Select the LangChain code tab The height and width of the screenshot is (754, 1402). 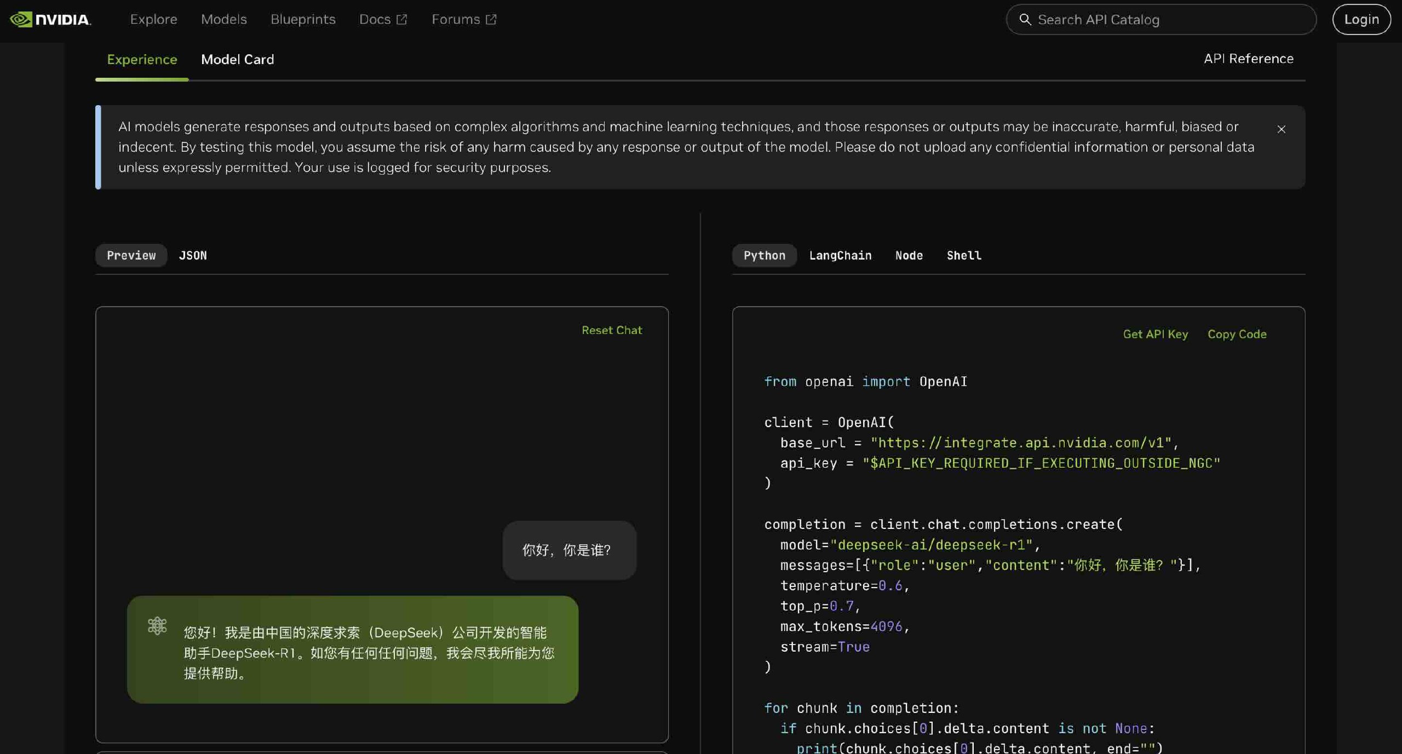(x=840, y=255)
